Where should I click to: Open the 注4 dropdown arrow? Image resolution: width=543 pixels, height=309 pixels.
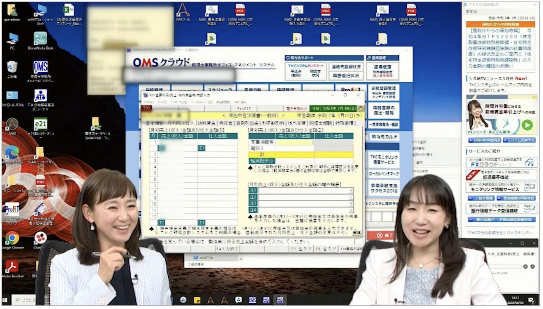pyautogui.click(x=351, y=210)
